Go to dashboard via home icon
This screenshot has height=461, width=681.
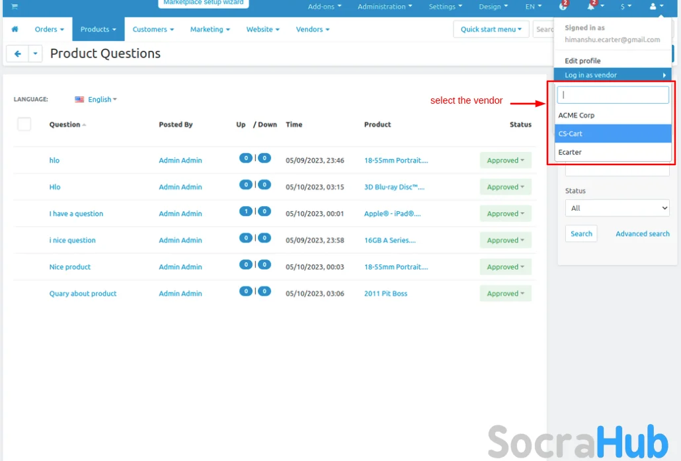pos(15,30)
